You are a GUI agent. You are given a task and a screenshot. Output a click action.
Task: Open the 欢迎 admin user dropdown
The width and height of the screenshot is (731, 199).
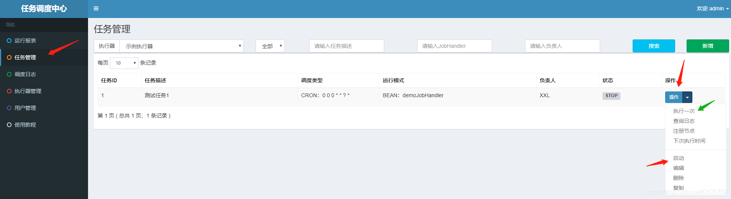(713, 8)
